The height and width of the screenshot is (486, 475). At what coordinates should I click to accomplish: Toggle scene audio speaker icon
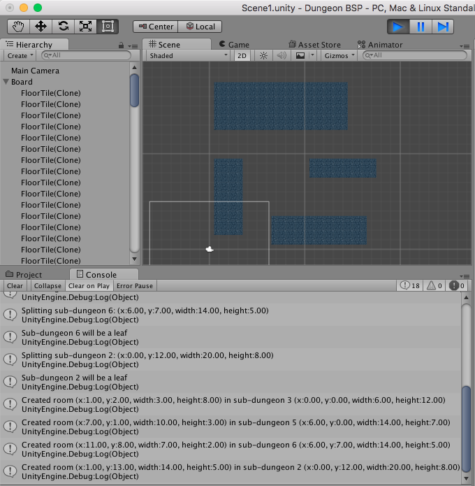[x=282, y=56]
